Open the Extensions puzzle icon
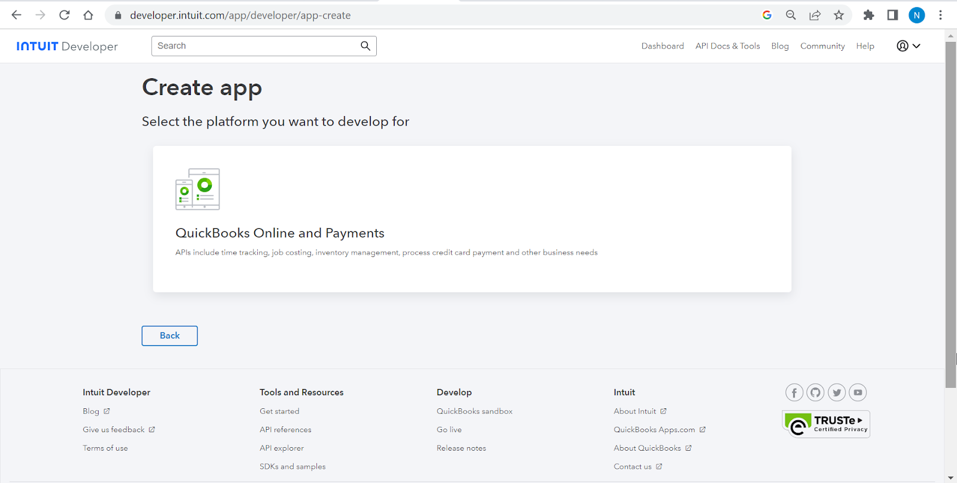The width and height of the screenshot is (957, 483). [x=868, y=15]
